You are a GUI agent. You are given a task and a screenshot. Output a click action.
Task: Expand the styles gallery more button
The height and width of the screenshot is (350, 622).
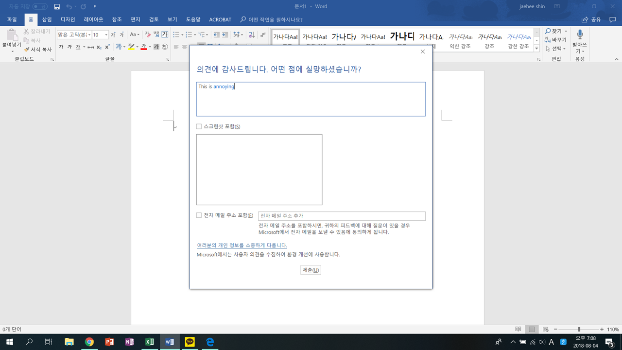[536, 49]
